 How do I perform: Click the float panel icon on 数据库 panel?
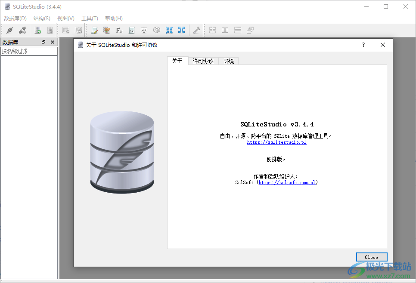(x=43, y=42)
